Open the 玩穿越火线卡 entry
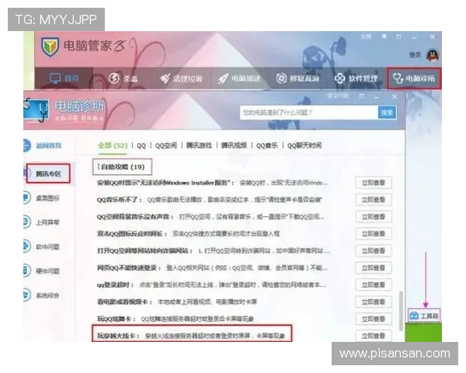The height and width of the screenshot is (373, 466). [192, 336]
